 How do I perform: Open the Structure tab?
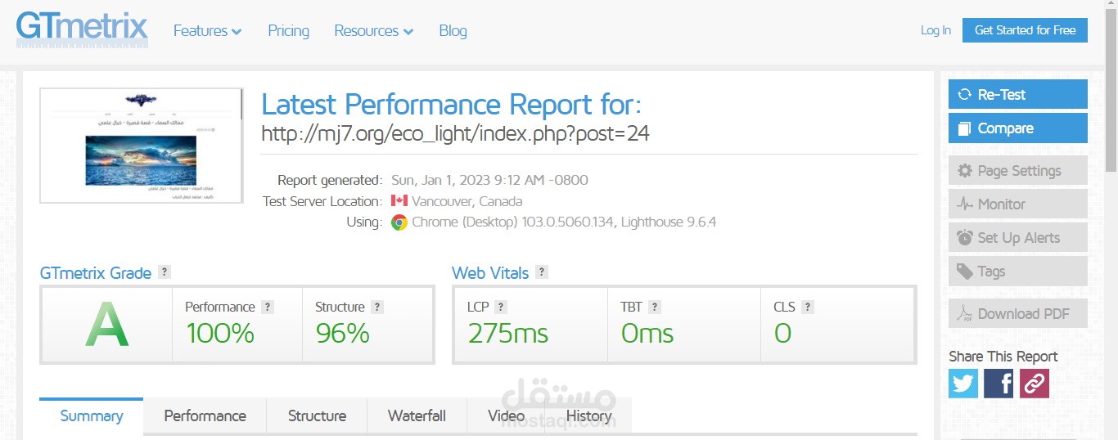pos(317,415)
